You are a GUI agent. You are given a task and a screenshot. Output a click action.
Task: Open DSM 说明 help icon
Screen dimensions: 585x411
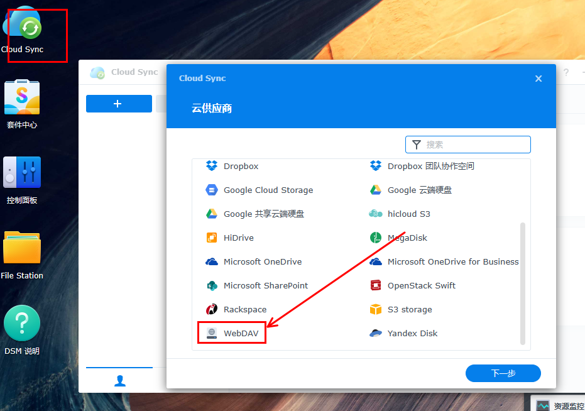pos(22,323)
